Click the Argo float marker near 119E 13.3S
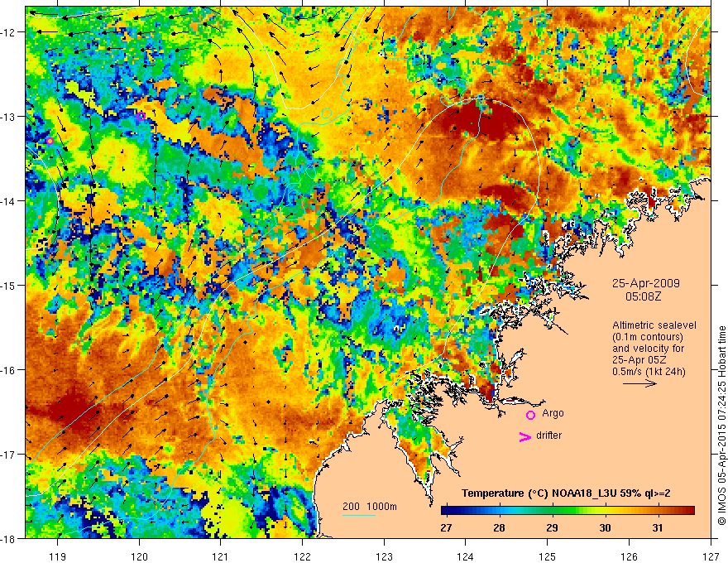 pyautogui.click(x=50, y=141)
